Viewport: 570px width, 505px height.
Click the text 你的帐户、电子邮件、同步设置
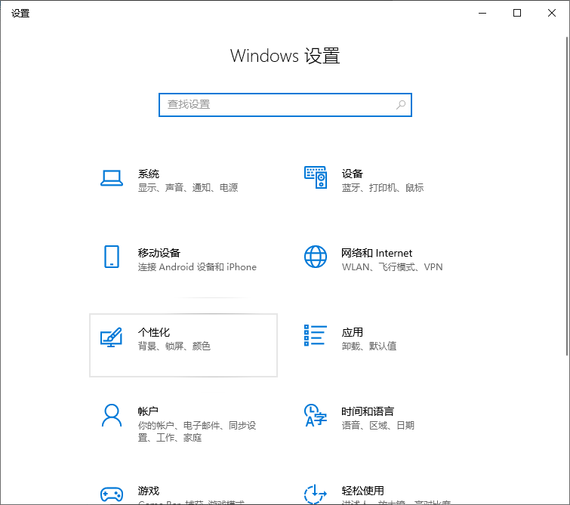coord(197,431)
